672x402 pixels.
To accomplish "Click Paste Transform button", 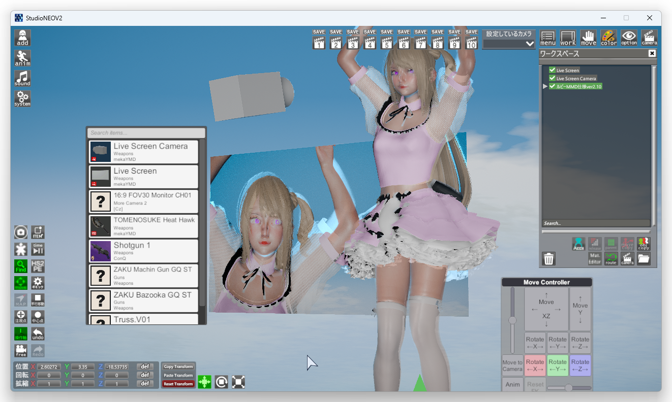I will (x=178, y=375).
